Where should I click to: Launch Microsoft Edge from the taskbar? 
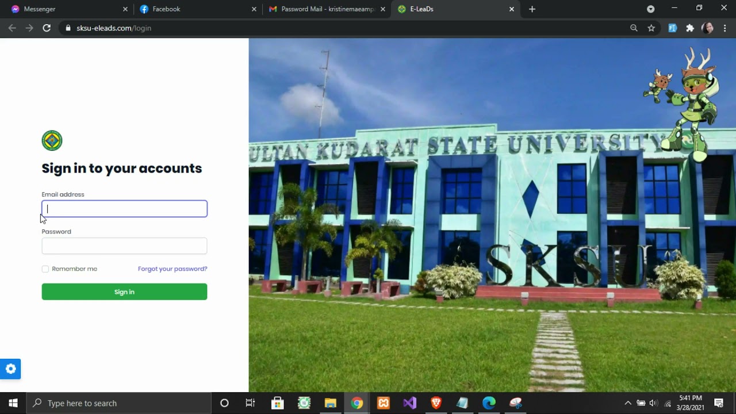click(x=489, y=403)
